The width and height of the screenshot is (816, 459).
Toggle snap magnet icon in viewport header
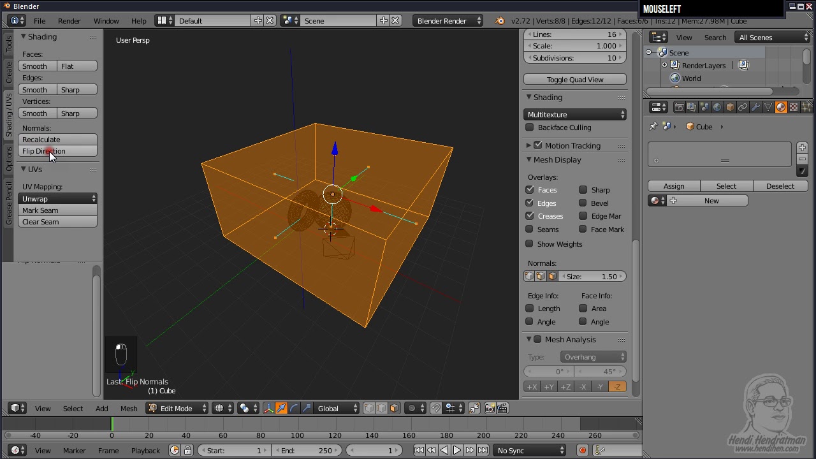[436, 408]
